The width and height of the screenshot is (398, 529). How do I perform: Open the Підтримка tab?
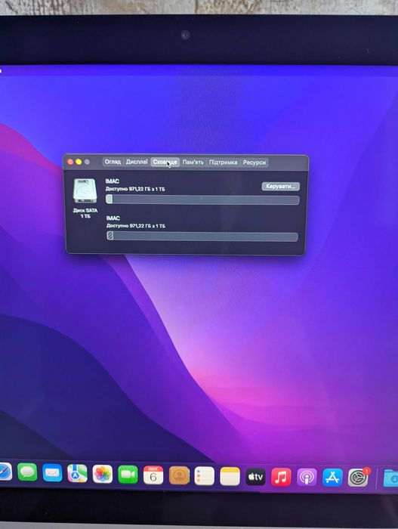[223, 162]
